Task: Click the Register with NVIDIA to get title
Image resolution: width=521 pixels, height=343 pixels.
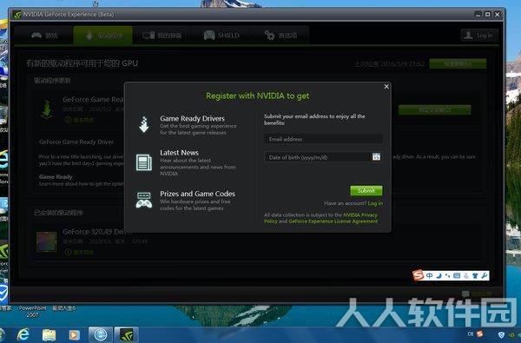Action: (258, 96)
